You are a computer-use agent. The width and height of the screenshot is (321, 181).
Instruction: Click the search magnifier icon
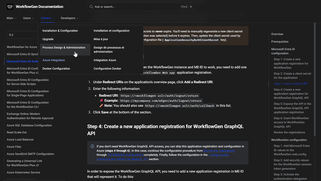point(91,7)
